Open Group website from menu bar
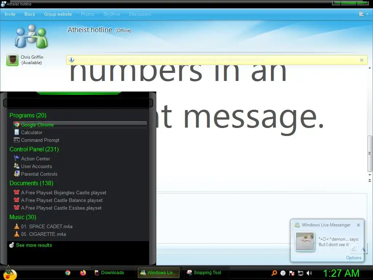Screen dimensions: 373x280 (58, 14)
